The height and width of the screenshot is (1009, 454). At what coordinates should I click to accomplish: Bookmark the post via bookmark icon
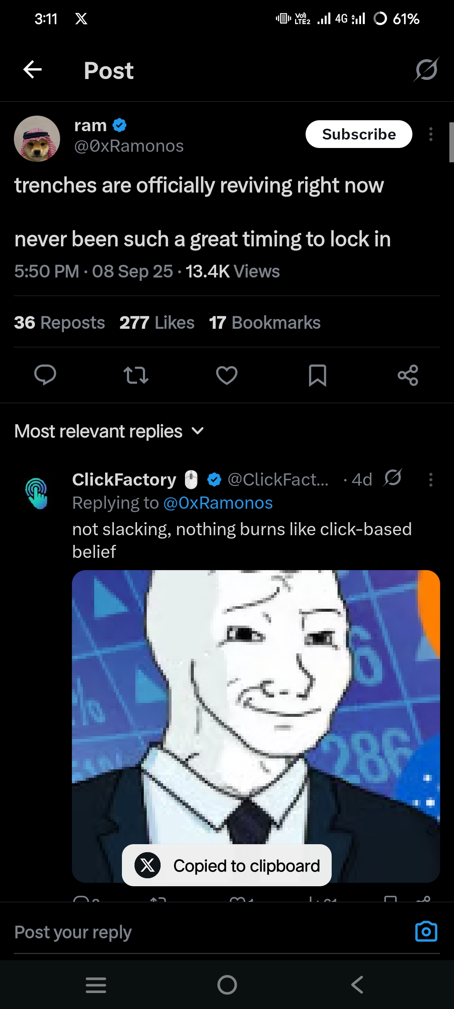coord(317,375)
